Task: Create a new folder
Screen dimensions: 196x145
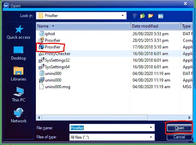Action: [x=151, y=16]
